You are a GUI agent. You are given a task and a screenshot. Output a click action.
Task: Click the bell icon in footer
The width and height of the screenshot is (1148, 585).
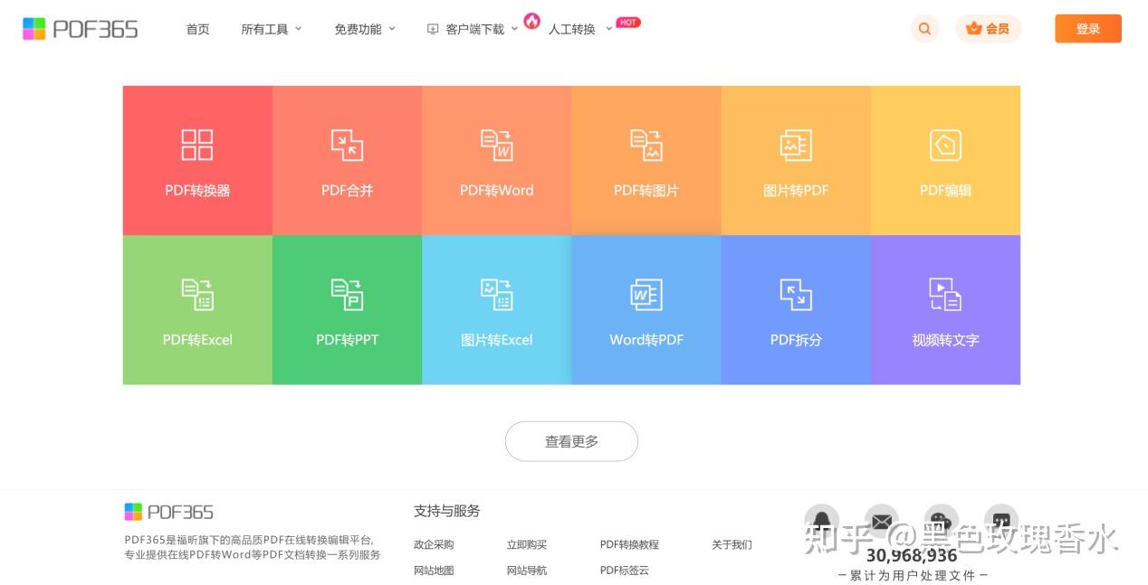coord(822,521)
